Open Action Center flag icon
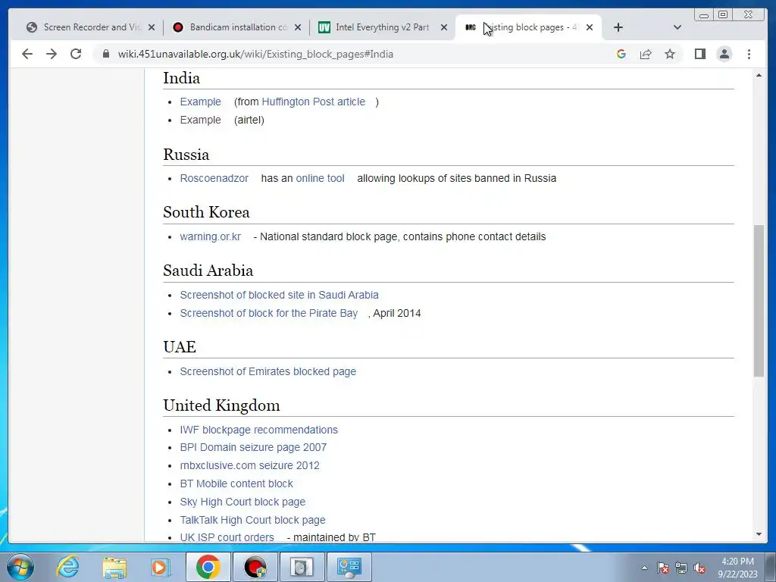The height and width of the screenshot is (582, 776). click(x=663, y=568)
